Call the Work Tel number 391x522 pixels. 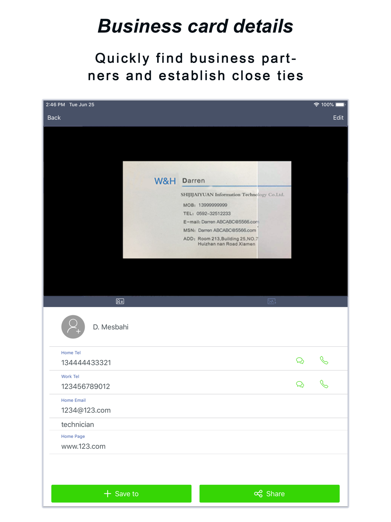(x=324, y=384)
